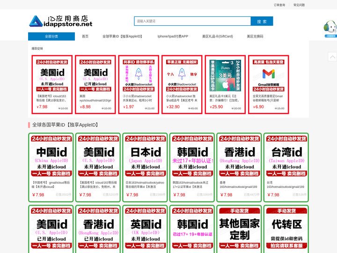
Task: Open green-bordered 美国id 已开通icloud product
Action: 51,229
